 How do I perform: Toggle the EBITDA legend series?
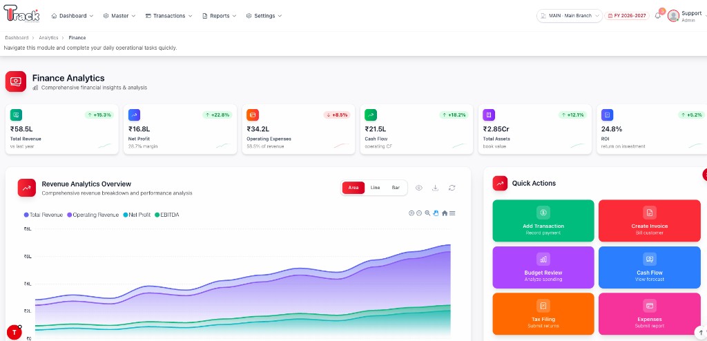(167, 215)
